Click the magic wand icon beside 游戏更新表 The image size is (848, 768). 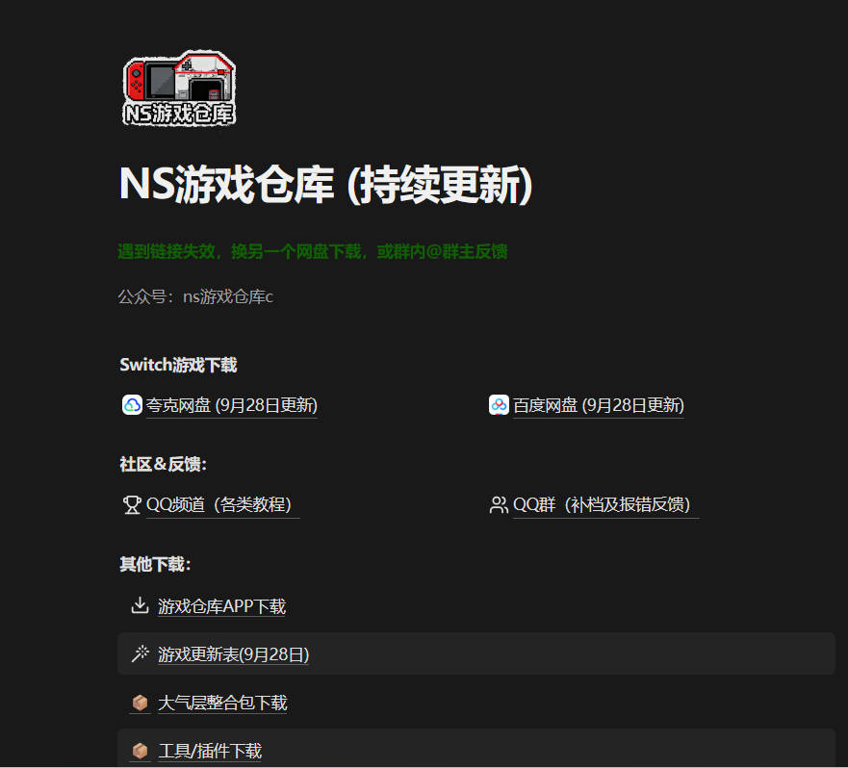[141, 653]
